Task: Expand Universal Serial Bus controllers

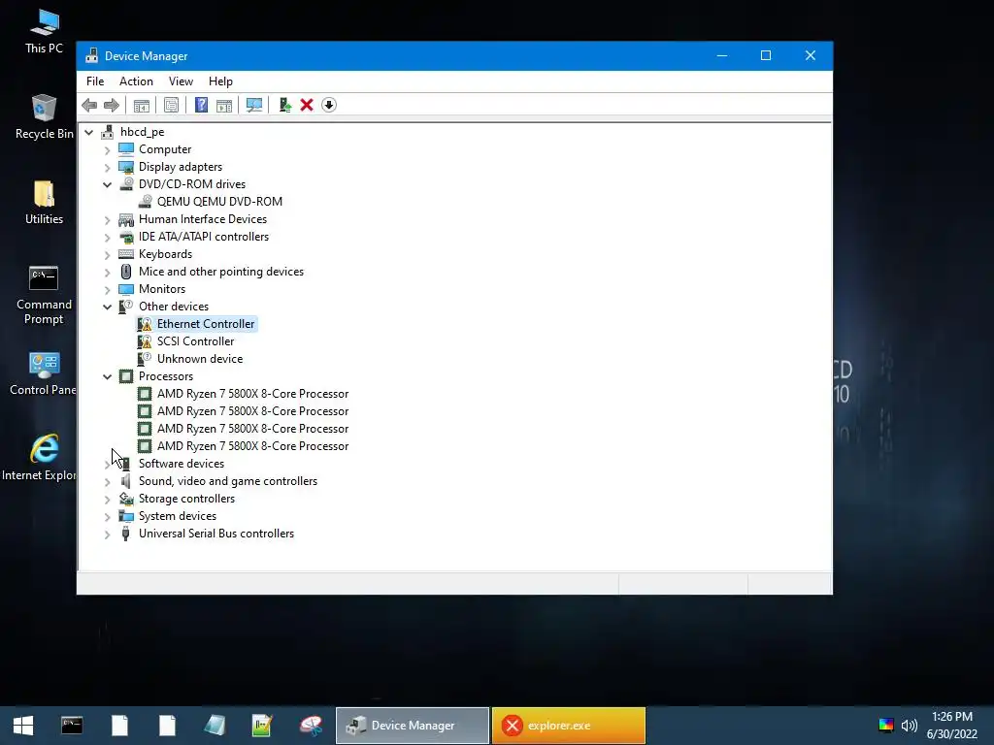Action: pos(107,534)
